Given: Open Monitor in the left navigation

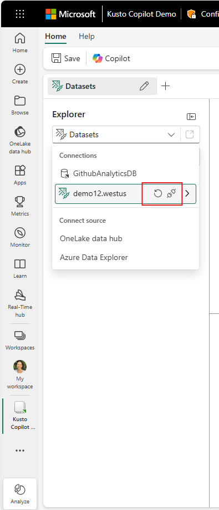Looking at the screenshot, I should (x=20, y=237).
